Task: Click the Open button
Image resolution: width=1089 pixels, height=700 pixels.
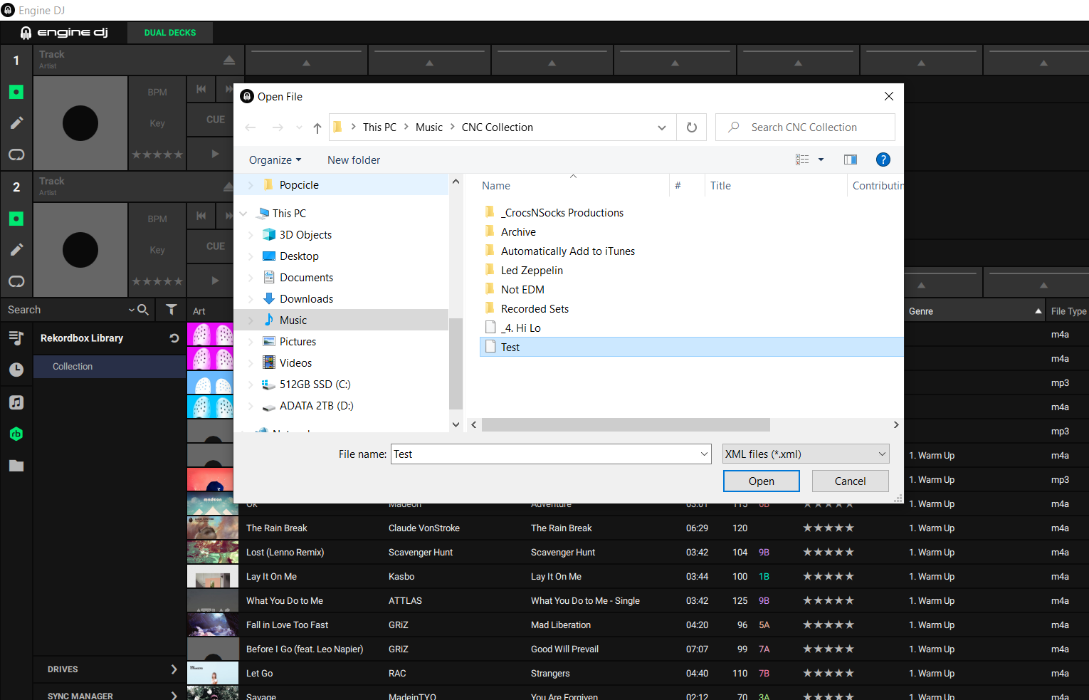Action: (x=761, y=481)
